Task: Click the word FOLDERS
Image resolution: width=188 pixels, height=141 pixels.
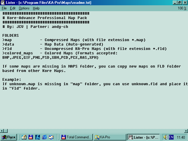Action: [x=11, y=36]
